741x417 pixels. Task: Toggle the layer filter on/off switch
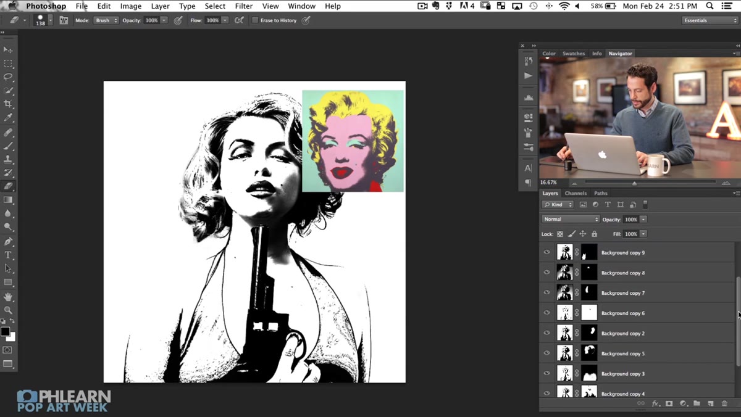point(645,204)
